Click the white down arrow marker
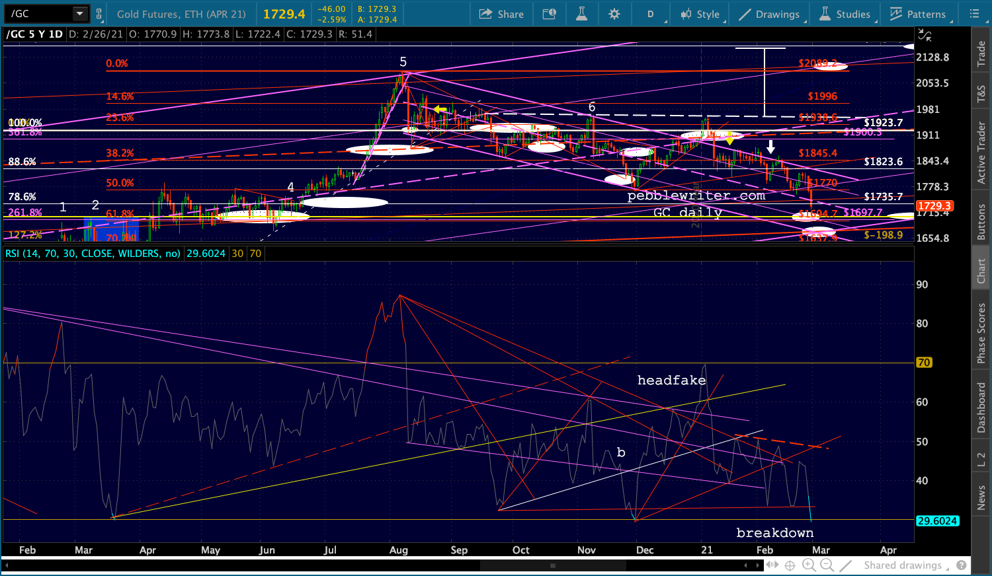The image size is (992, 576). pyautogui.click(x=770, y=147)
